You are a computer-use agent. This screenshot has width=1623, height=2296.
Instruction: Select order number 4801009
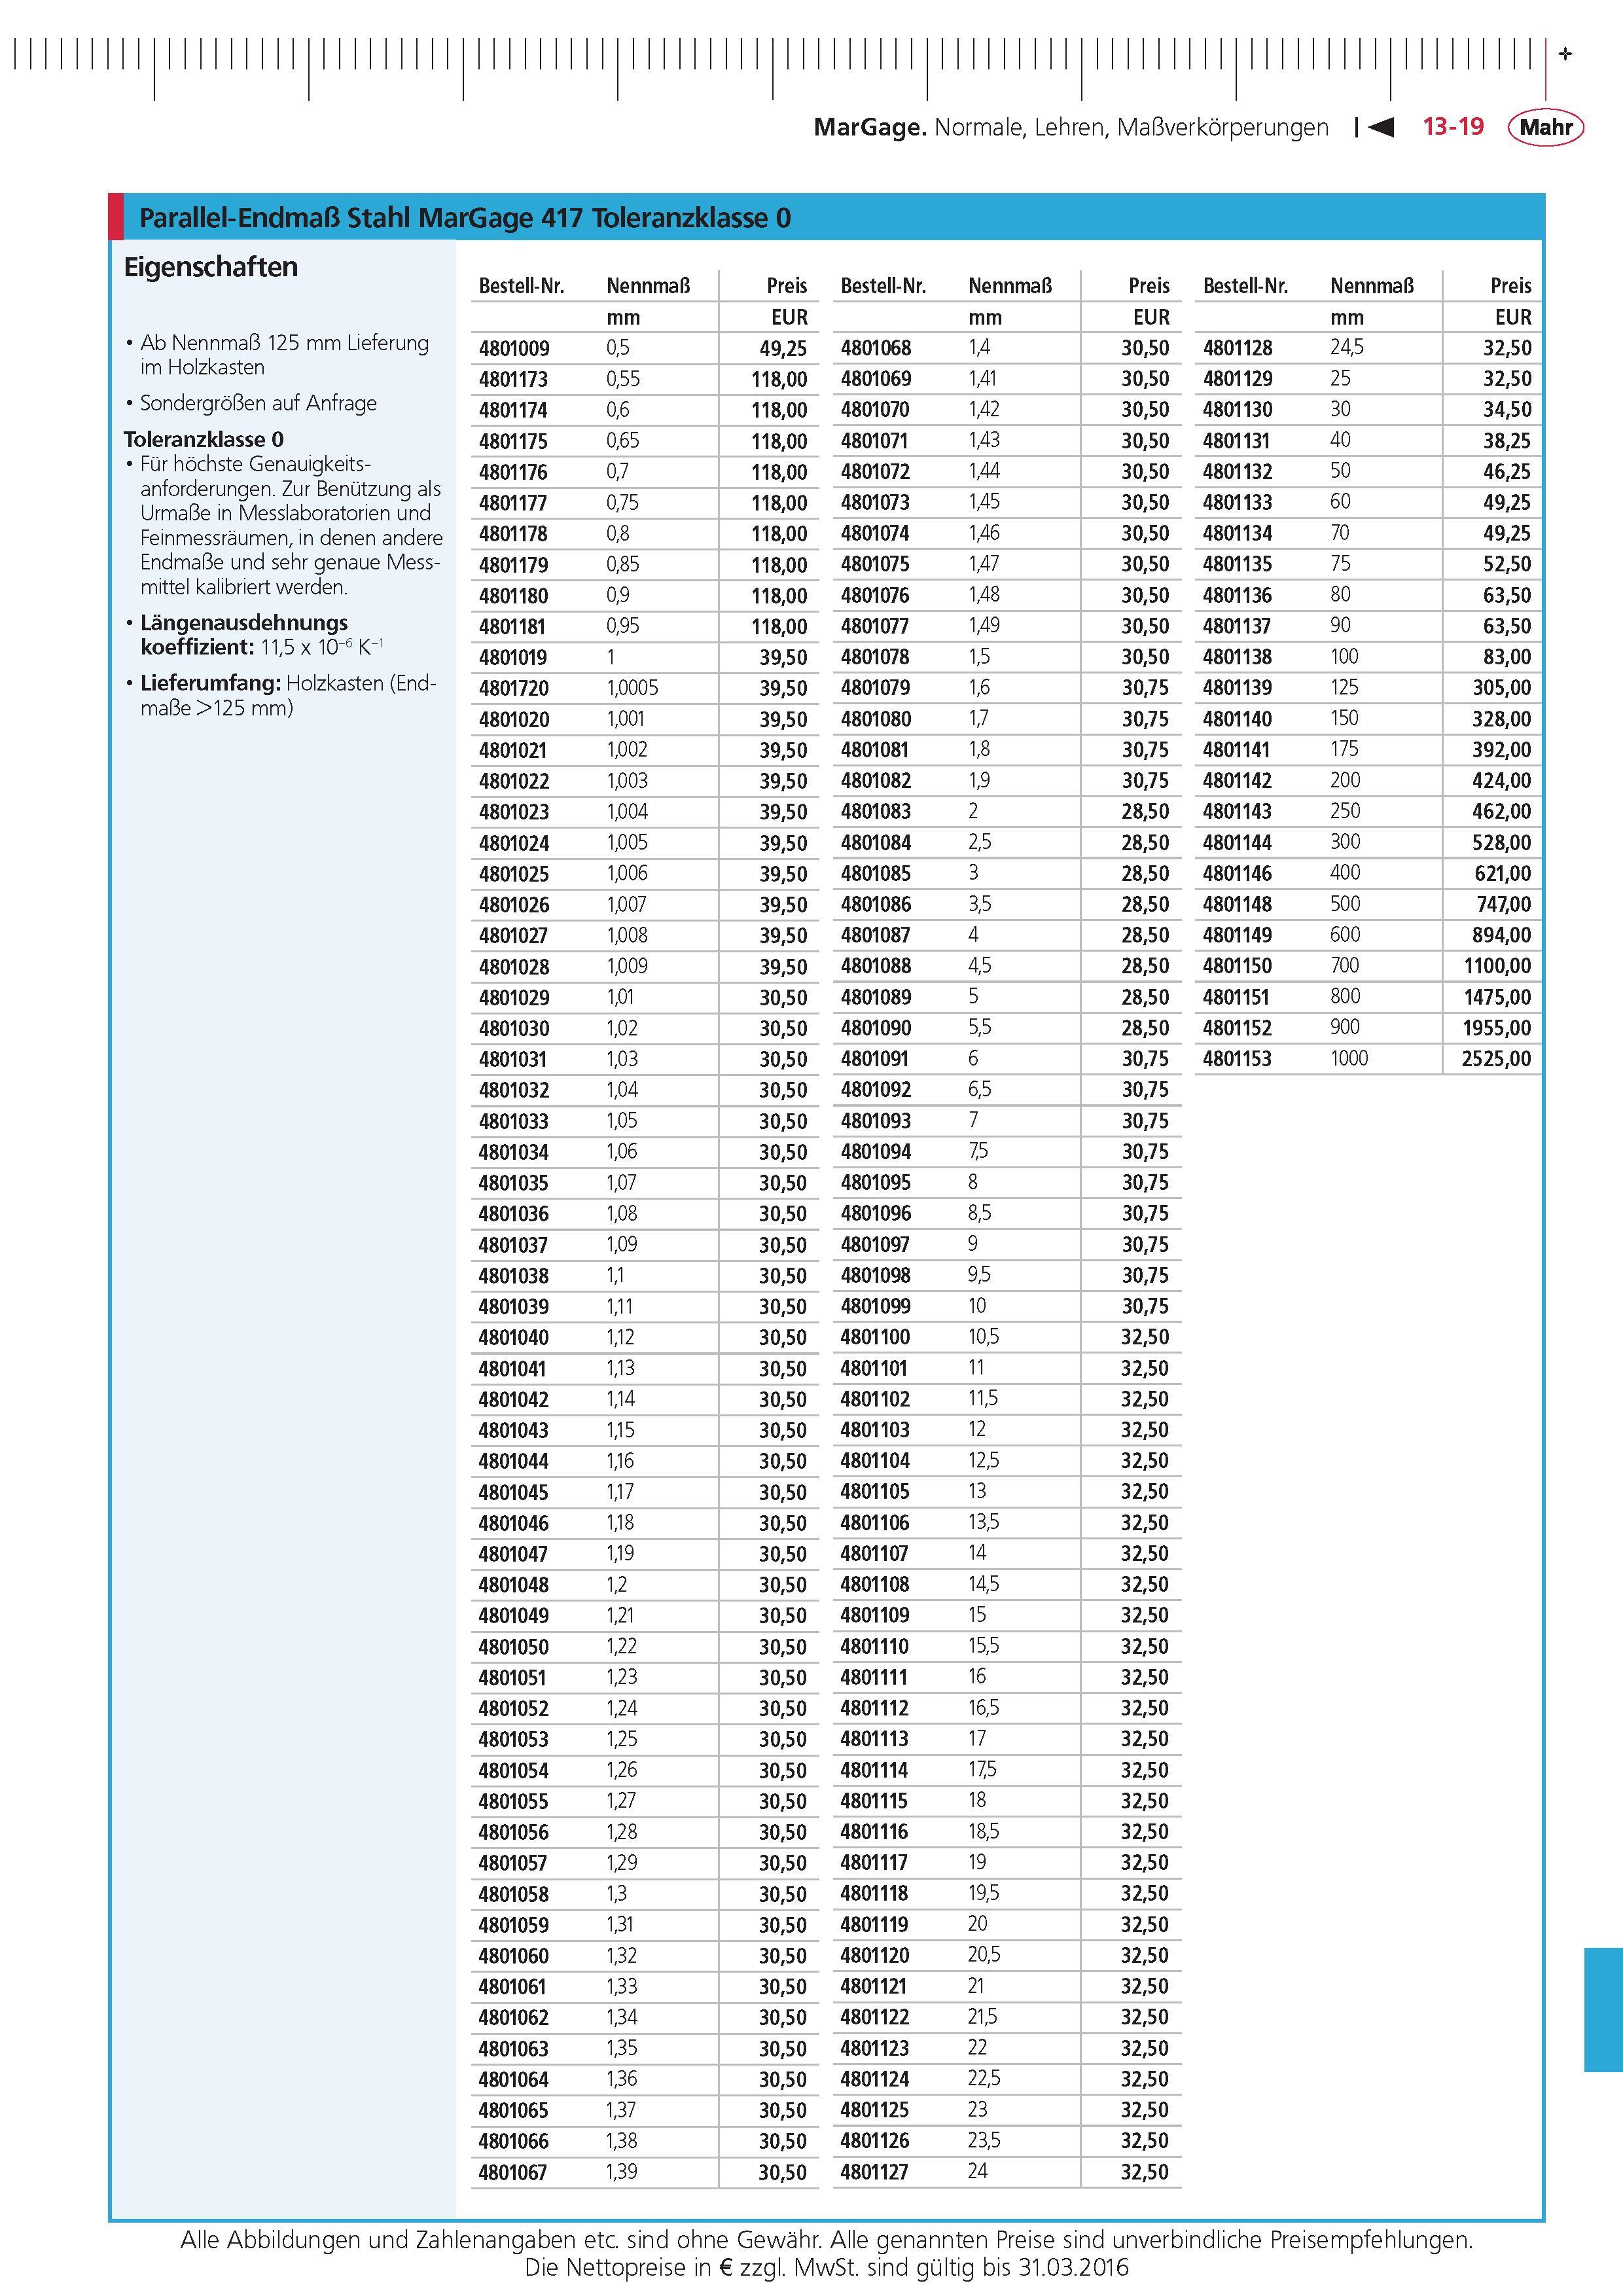coord(514,349)
